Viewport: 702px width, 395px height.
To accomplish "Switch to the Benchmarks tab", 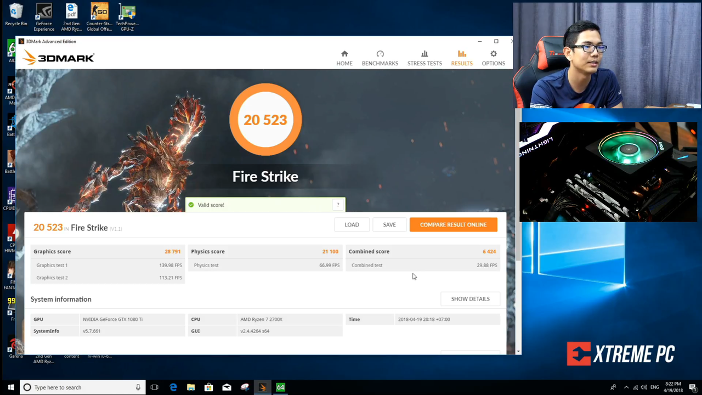I will click(380, 58).
